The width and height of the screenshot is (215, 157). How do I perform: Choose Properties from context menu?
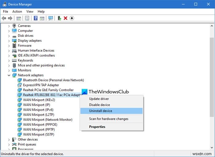[x=111, y=127]
